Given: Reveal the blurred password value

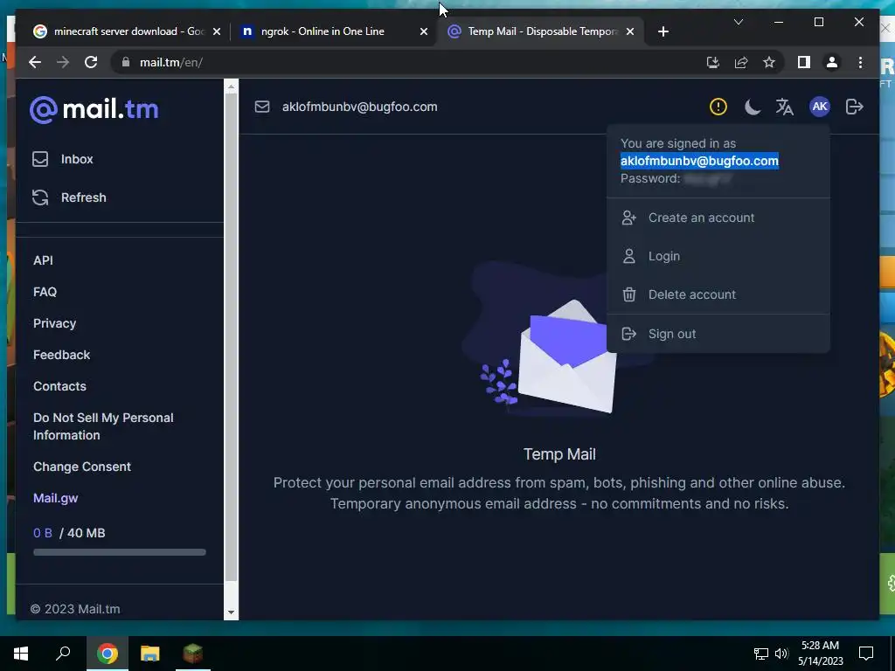Looking at the screenshot, I should 708,178.
